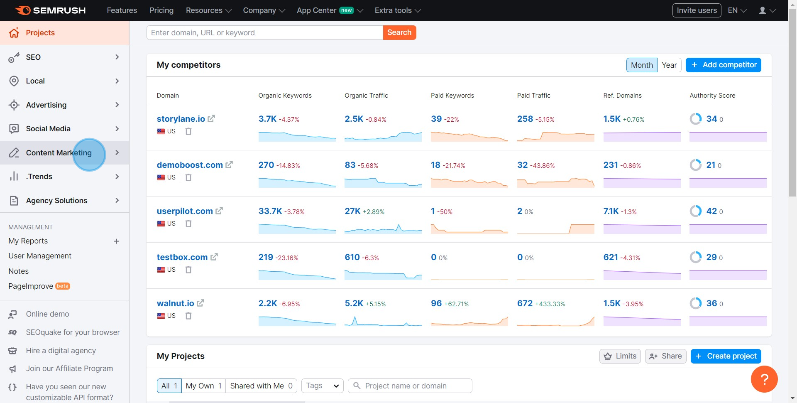Click the Project name or domain field
This screenshot has height=403, width=797.
coord(410,386)
